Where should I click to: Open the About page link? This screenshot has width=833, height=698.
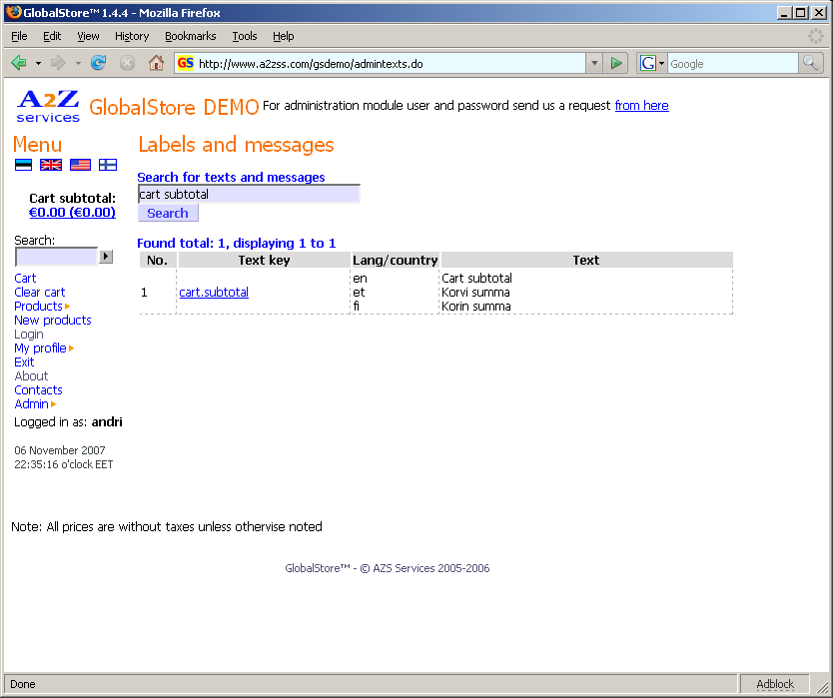pyautogui.click(x=31, y=376)
